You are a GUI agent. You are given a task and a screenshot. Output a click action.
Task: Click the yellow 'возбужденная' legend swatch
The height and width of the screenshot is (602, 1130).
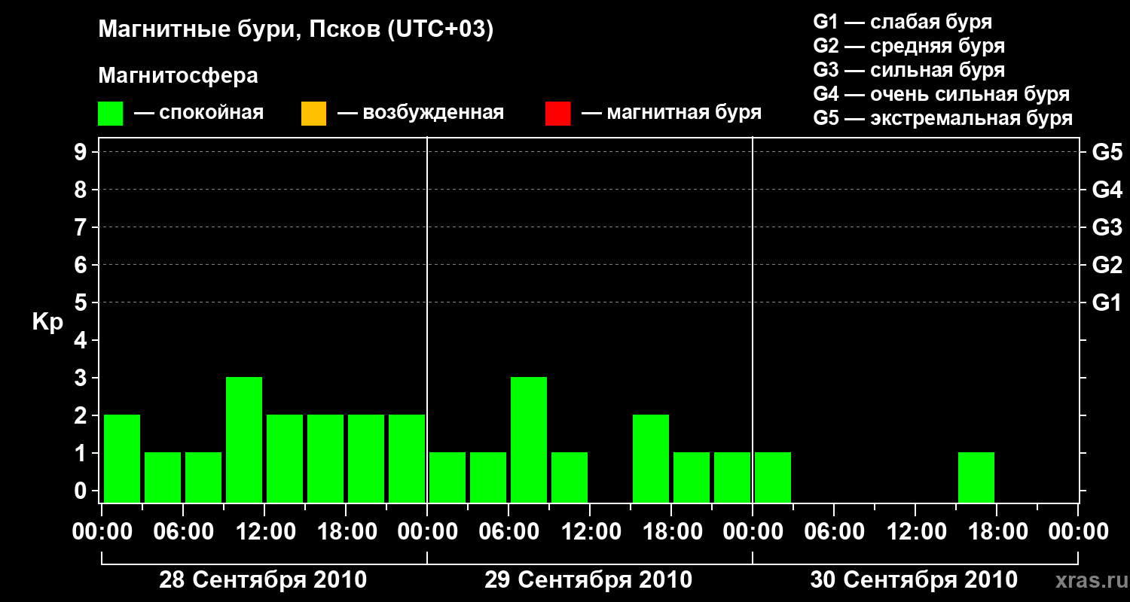click(x=313, y=114)
